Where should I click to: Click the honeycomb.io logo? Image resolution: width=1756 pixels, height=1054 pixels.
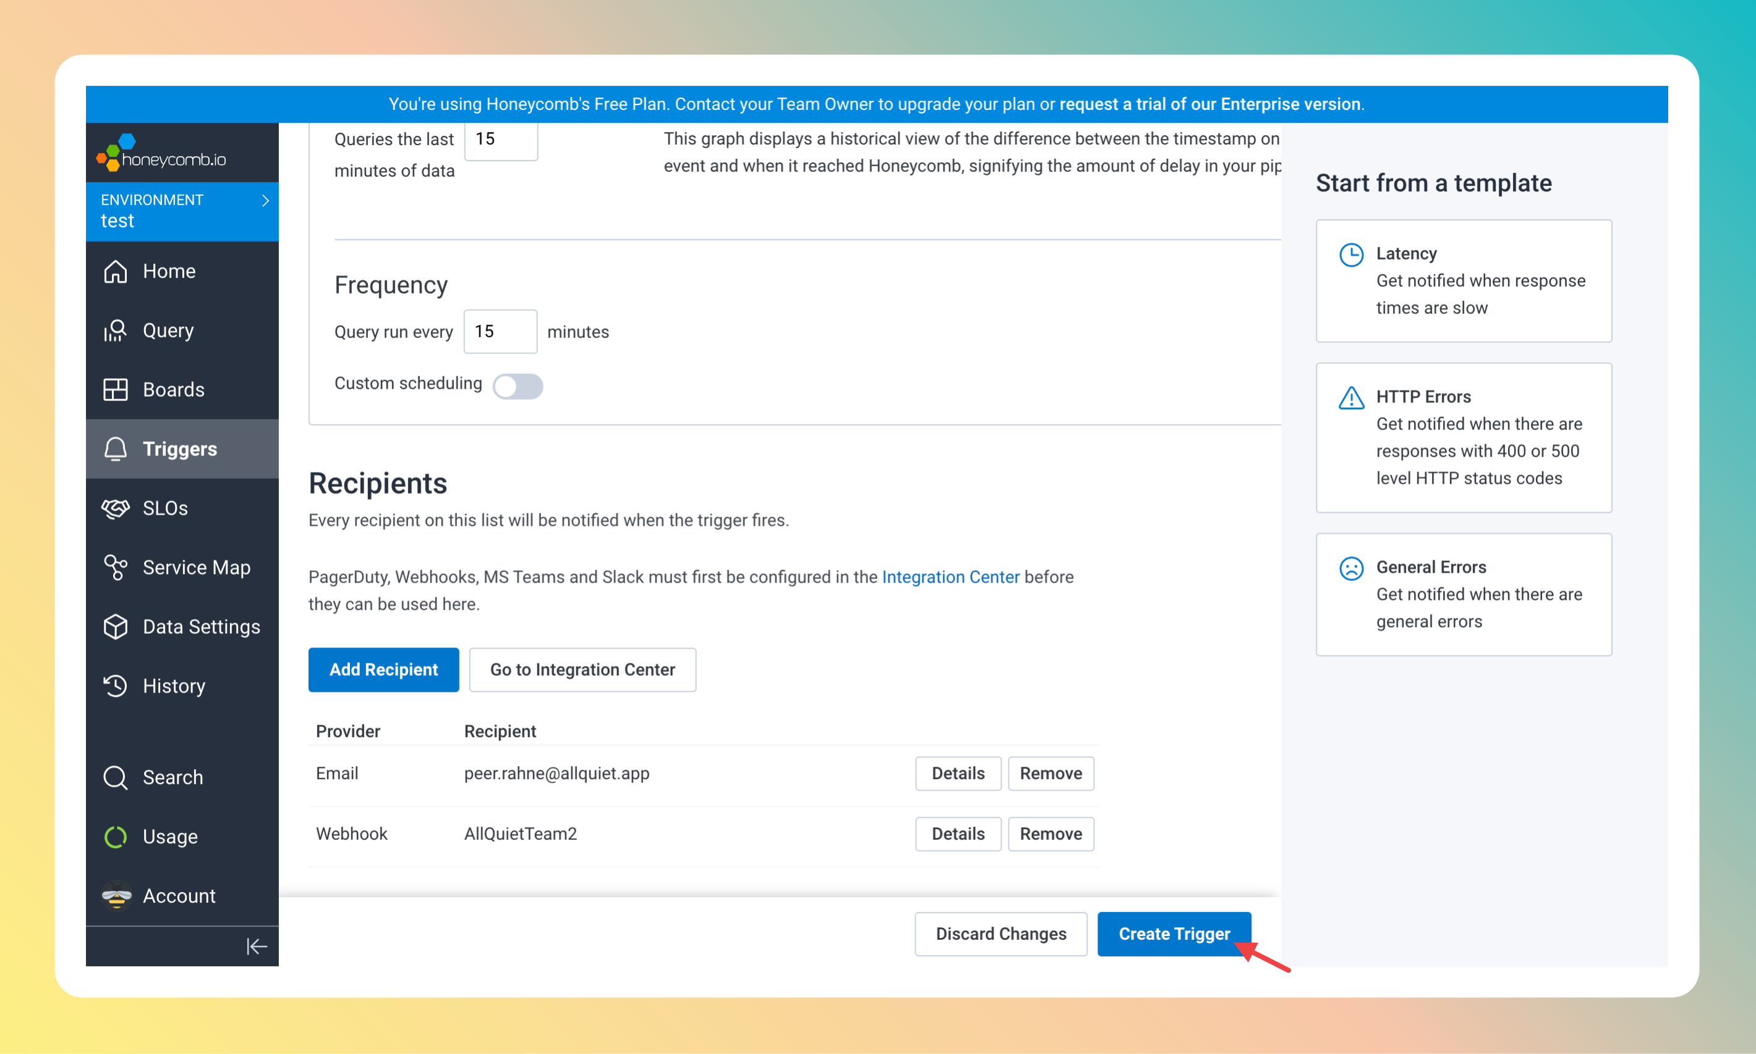[x=162, y=154]
